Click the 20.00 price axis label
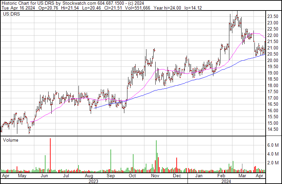This screenshot has width=282, height=184. (273, 60)
